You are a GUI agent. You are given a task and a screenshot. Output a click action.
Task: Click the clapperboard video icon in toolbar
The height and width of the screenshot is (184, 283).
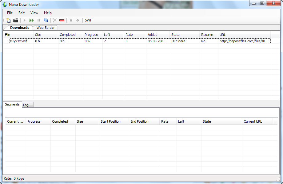pos(16,20)
